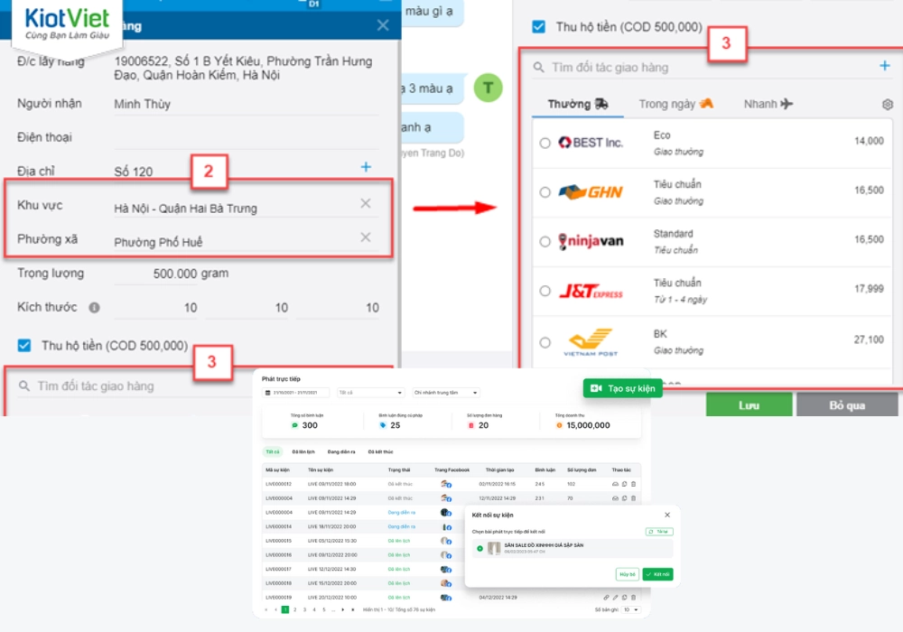Screen dimensions: 903x632
Task: Expand the Tất cả filter dropdown
Action: (370, 393)
